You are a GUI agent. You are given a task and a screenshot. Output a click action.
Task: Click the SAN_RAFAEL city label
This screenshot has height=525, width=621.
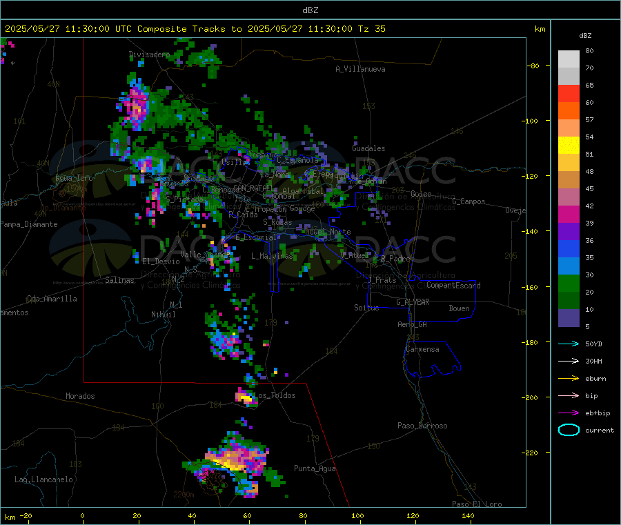pyautogui.click(x=253, y=188)
